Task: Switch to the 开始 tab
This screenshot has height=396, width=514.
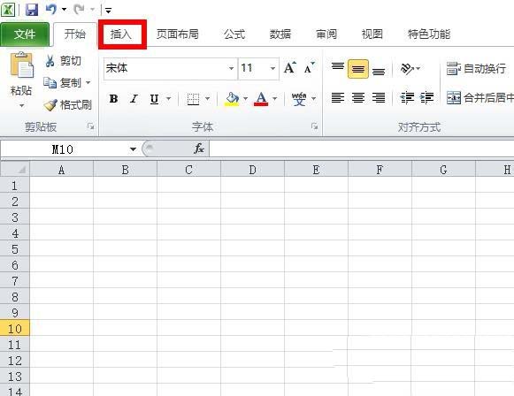Action: click(74, 34)
